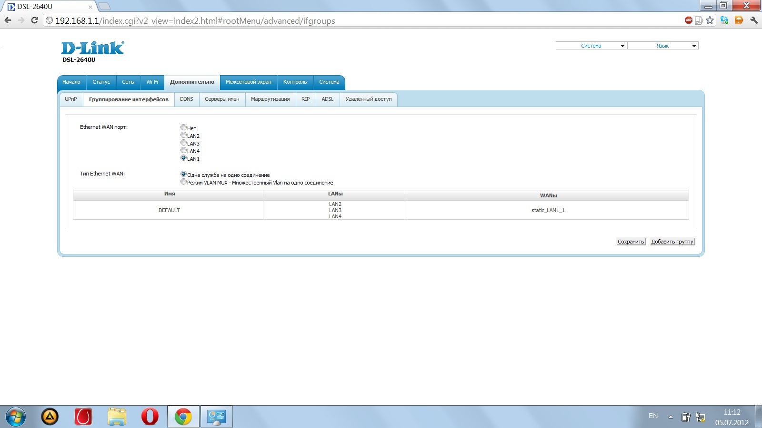Click the orange umbrella extension icon
The image size is (762, 428).
(x=739, y=20)
